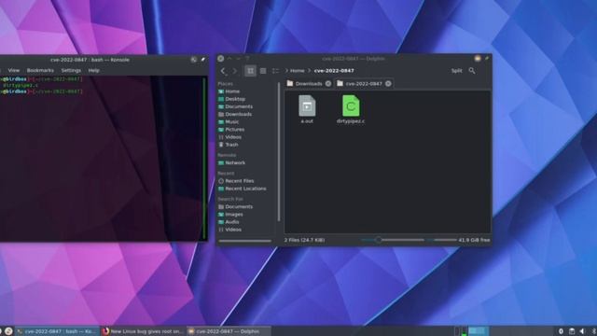Click the help question mark in Dolphin titlebar
This screenshot has height=336, width=597.
point(247,58)
